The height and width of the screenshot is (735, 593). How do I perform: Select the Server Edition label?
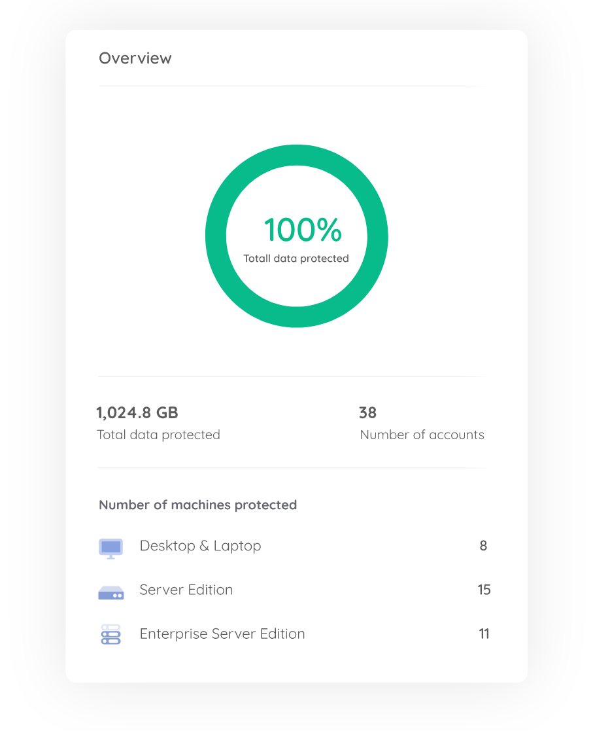(186, 590)
